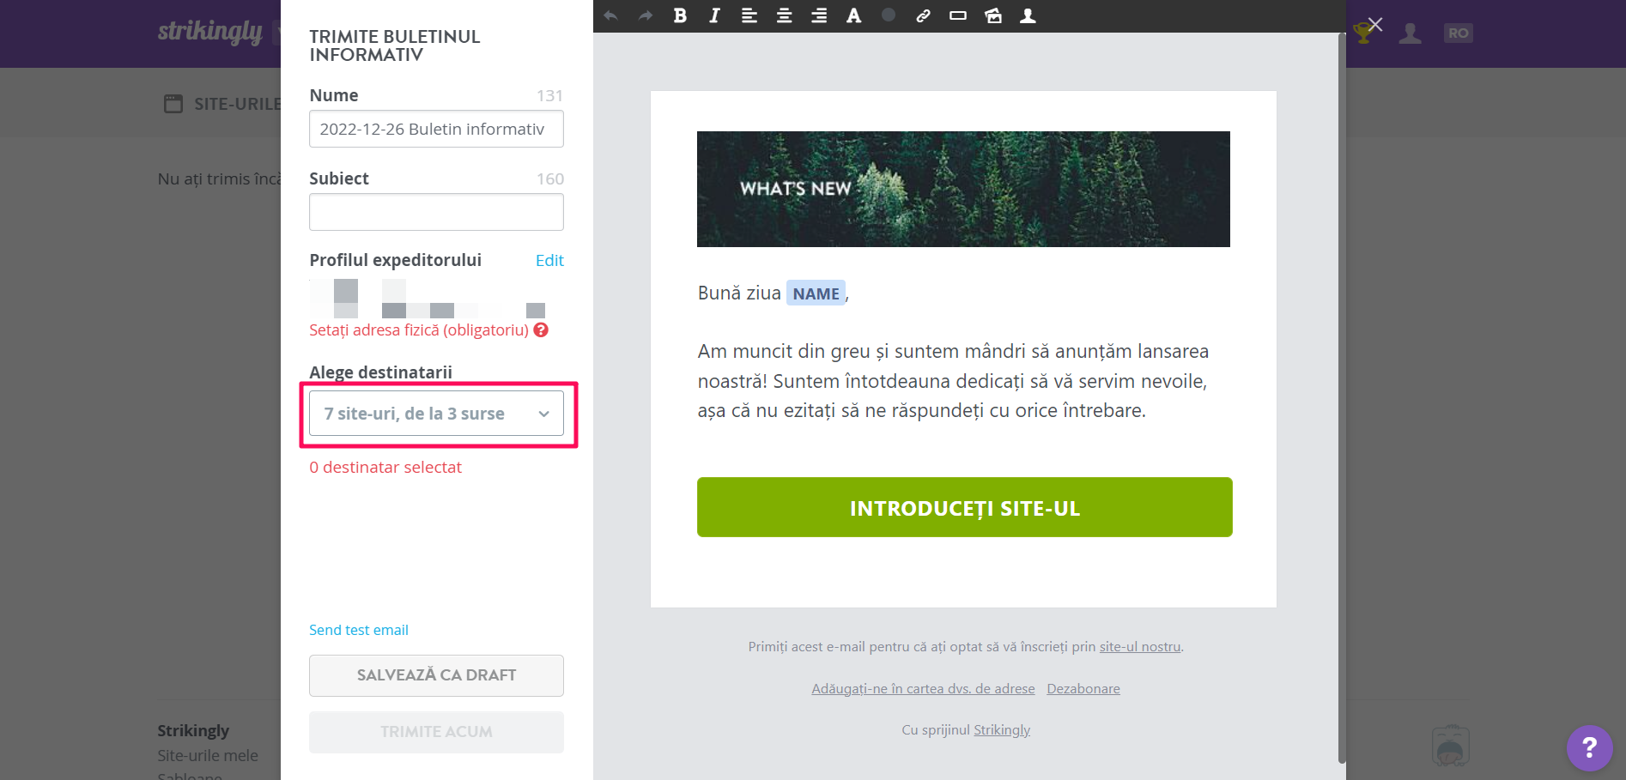Undo the last edit in the toolbar

(610, 15)
